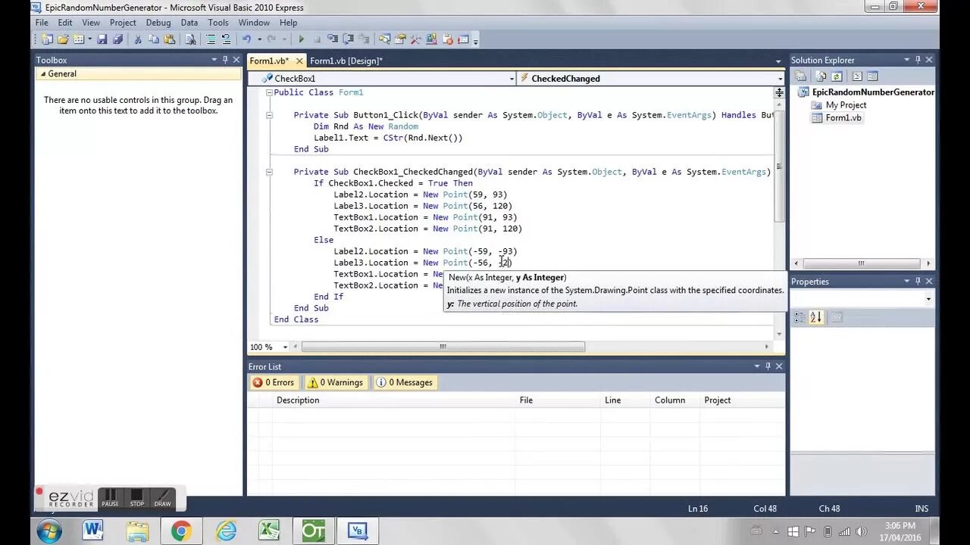This screenshot has width=970, height=545.
Task: Click the Add New Item toolbar icon
Action: (x=77, y=39)
